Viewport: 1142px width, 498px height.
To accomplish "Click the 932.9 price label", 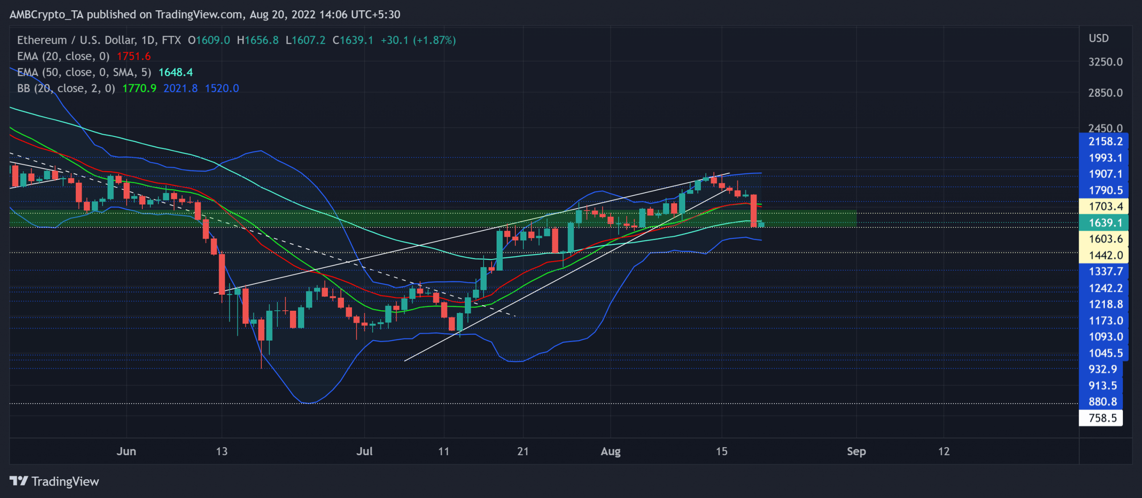I will (1101, 369).
